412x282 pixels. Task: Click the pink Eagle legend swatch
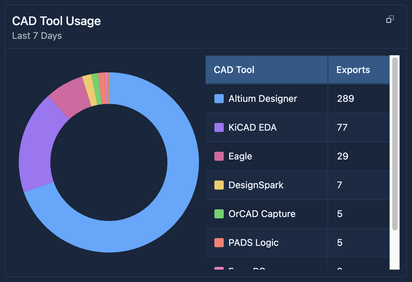(219, 156)
